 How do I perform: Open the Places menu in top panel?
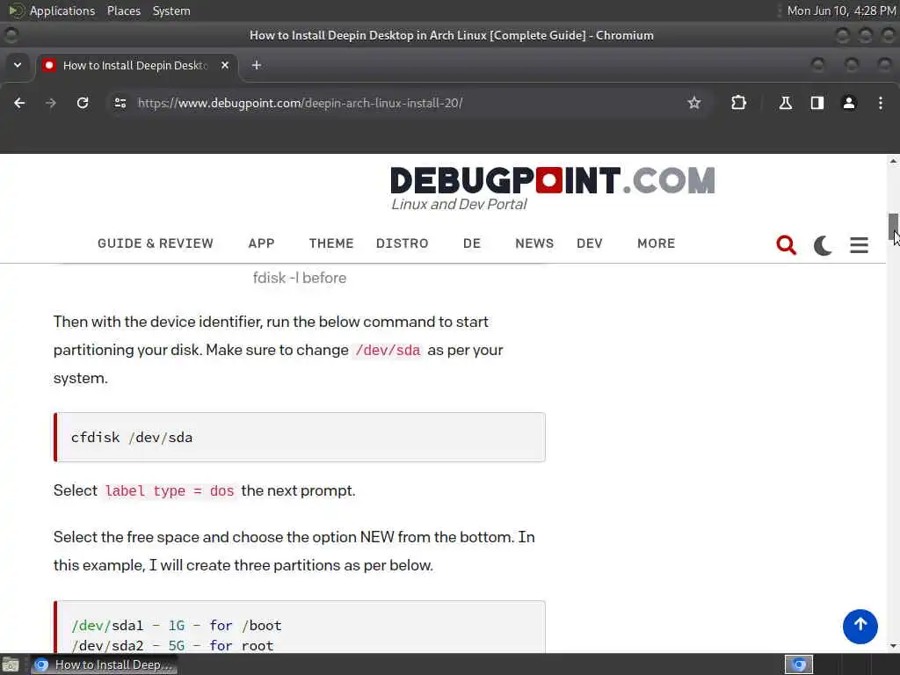(x=123, y=11)
